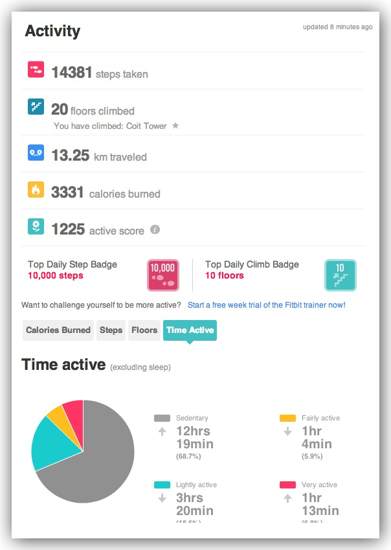Open the 10,000 steps badge

[x=163, y=275]
